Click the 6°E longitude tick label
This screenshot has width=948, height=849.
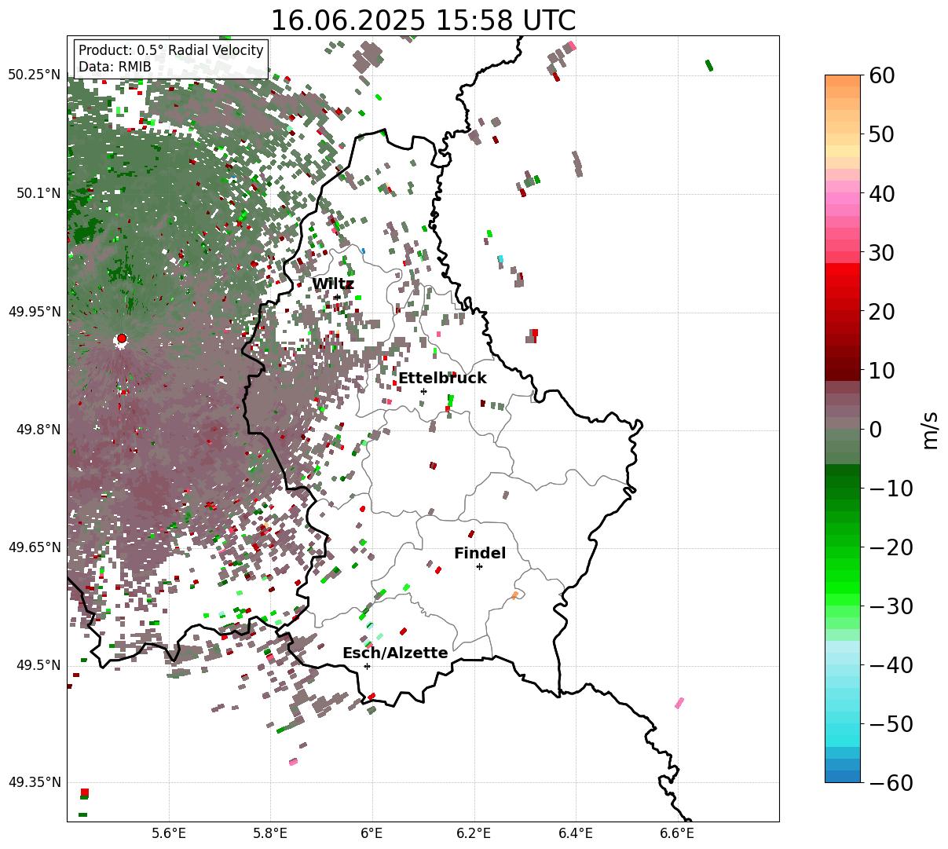(x=372, y=834)
